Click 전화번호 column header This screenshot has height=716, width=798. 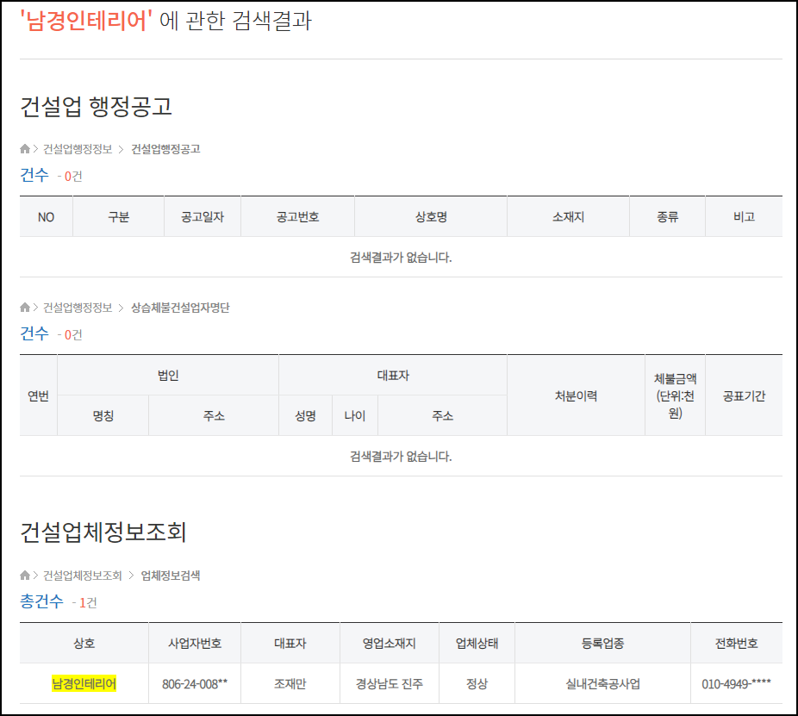[736, 644]
